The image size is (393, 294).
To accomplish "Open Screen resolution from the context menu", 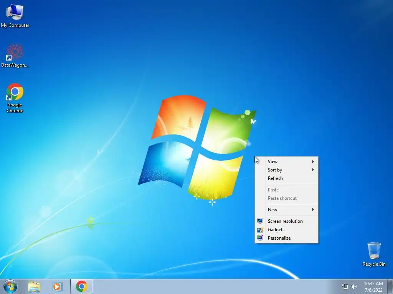I will pyautogui.click(x=286, y=221).
